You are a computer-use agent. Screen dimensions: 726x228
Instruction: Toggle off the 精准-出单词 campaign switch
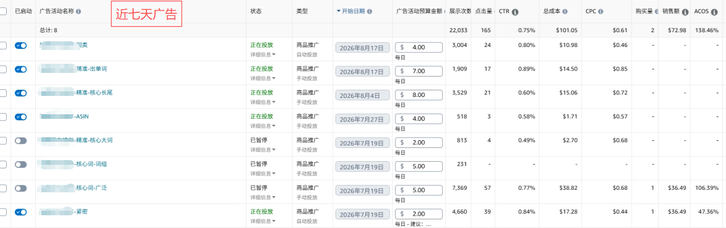click(x=21, y=69)
